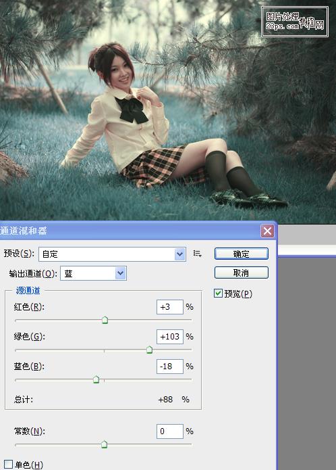The width and height of the screenshot is (336, 470).
Task: Click the 取消 cancel button
Action: [242, 273]
